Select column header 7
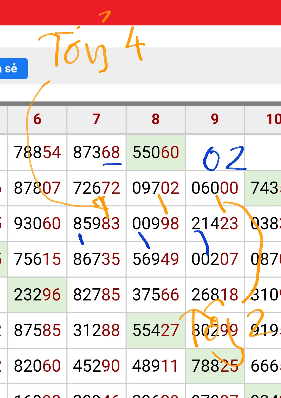 96,119
